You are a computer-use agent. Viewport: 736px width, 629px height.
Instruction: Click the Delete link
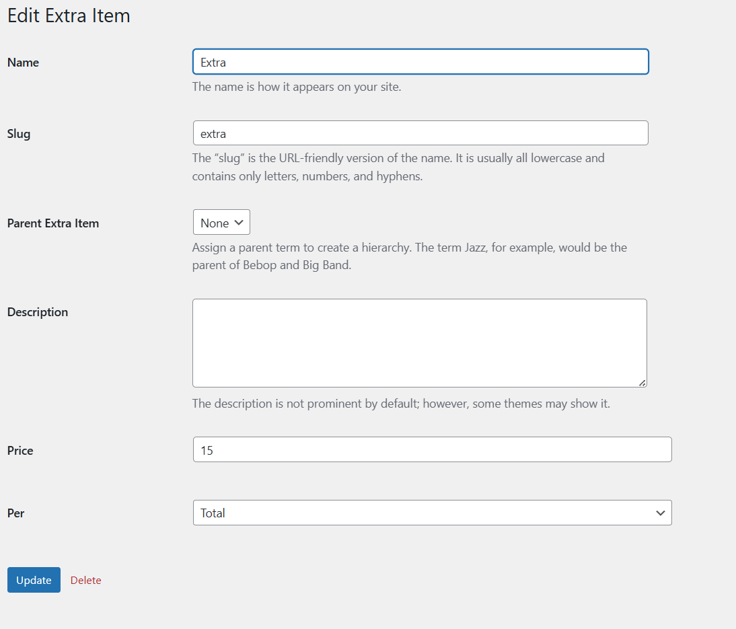[x=86, y=580]
